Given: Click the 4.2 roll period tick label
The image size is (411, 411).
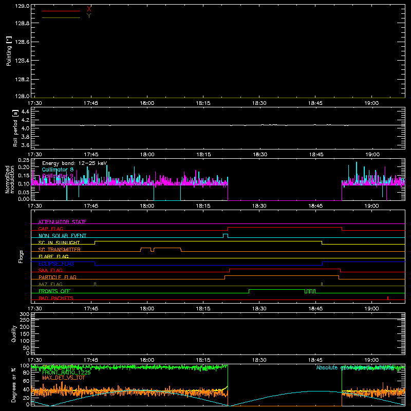Looking at the screenshot, I should [x=25, y=120].
